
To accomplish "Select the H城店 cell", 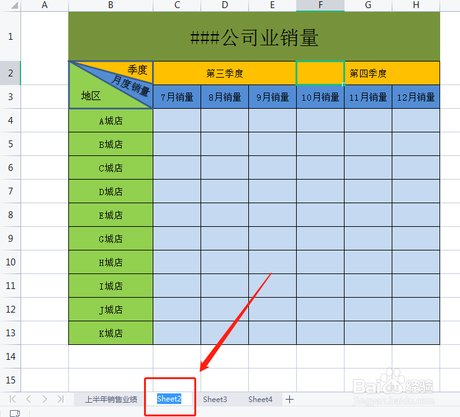I will 110,262.
